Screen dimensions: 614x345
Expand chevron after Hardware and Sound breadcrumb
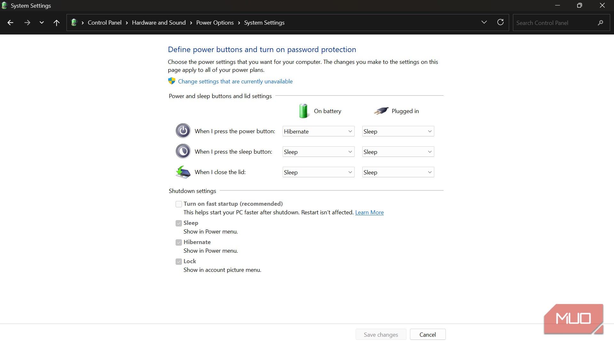[191, 23]
